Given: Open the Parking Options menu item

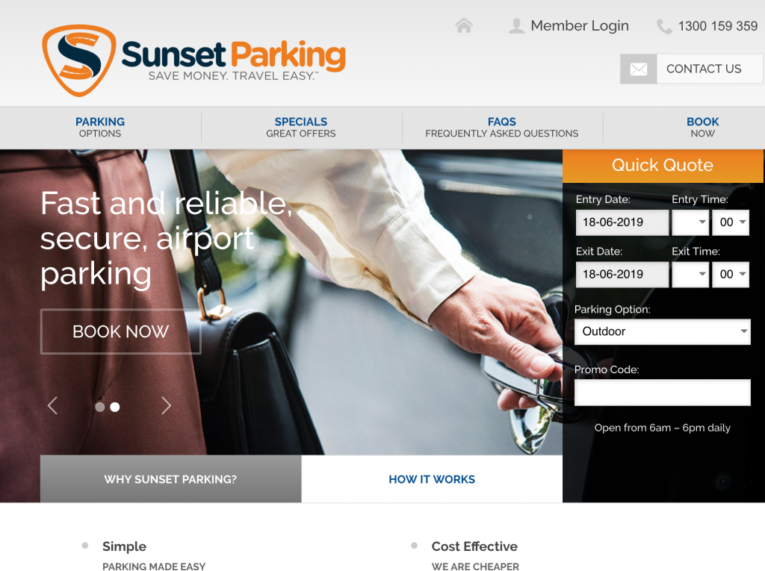Looking at the screenshot, I should tap(100, 127).
